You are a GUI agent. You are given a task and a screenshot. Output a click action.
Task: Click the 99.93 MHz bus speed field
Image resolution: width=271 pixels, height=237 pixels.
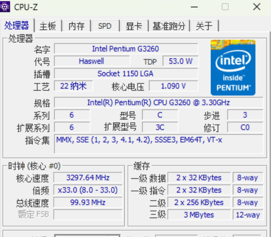(88, 203)
